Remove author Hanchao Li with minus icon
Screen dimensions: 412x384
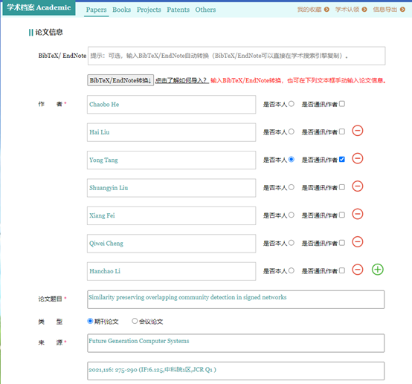click(x=358, y=270)
